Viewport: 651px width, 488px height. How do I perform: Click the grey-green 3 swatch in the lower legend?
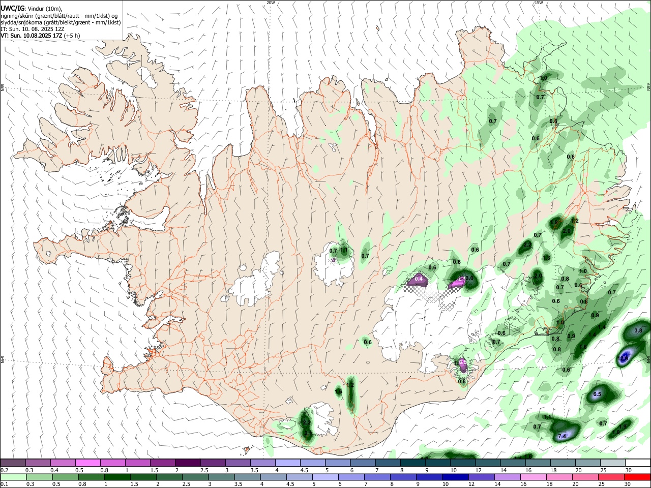point(222,477)
